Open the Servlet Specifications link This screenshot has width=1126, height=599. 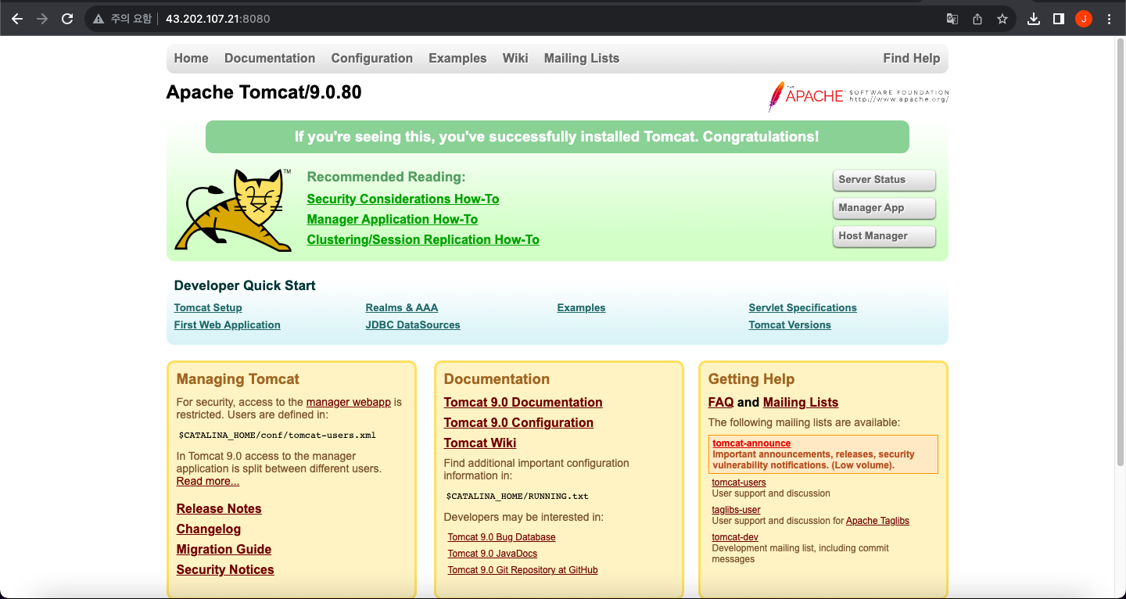[x=803, y=307]
